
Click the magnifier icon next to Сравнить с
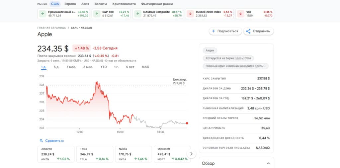tap(42, 141)
